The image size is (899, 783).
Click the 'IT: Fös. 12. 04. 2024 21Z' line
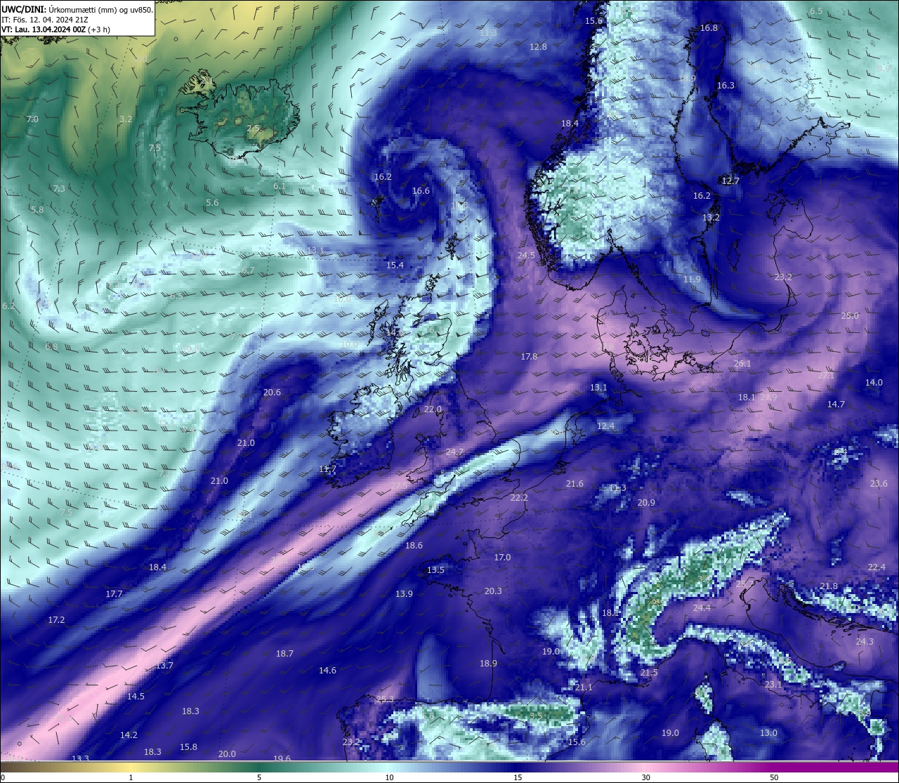coord(45,20)
